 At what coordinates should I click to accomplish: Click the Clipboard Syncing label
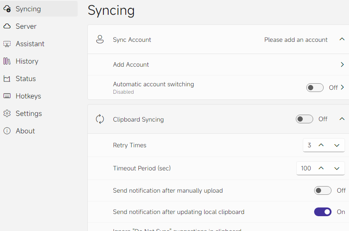(138, 119)
